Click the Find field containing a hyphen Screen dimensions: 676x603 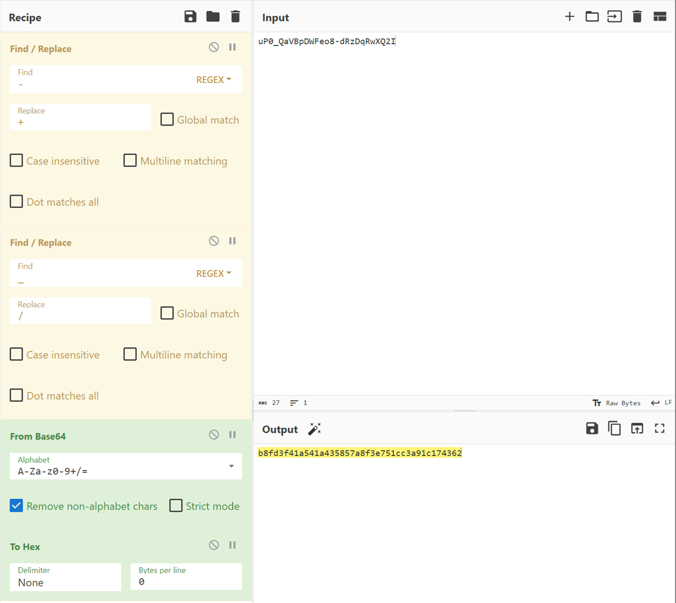coord(102,79)
